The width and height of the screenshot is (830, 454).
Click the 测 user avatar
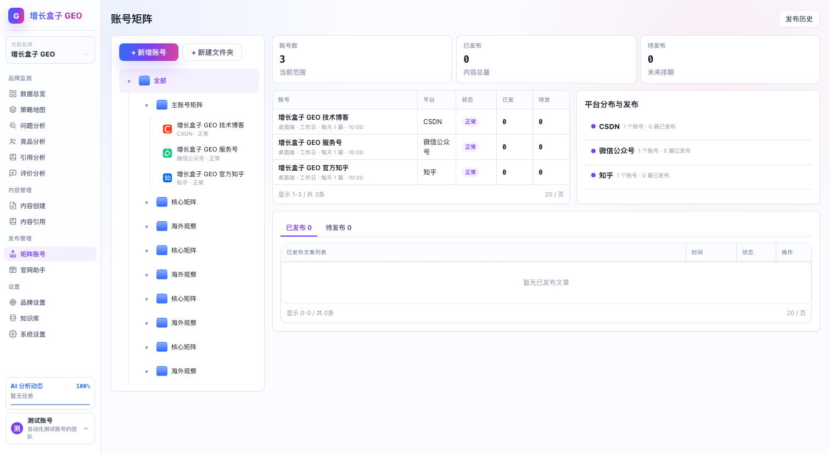coord(17,428)
